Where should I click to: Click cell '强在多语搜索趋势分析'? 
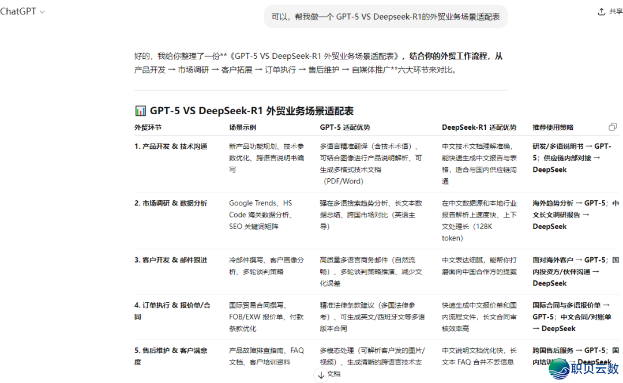(371, 215)
